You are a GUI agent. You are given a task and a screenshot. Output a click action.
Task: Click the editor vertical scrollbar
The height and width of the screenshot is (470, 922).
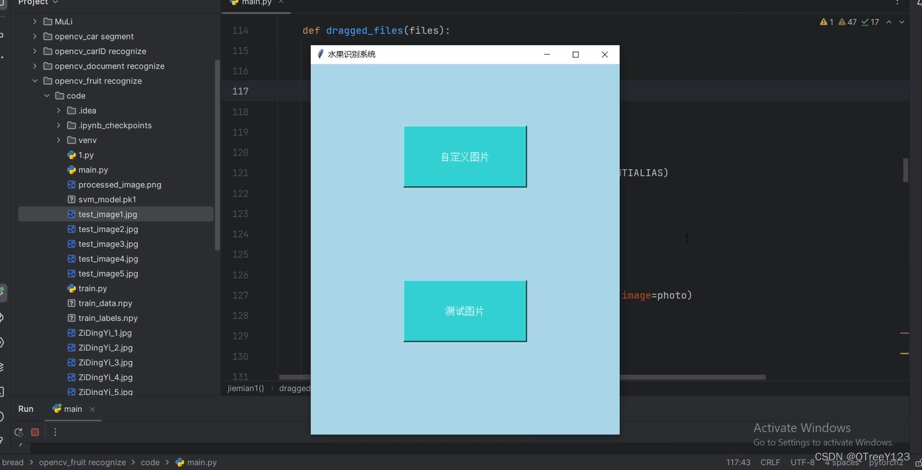[x=905, y=171]
